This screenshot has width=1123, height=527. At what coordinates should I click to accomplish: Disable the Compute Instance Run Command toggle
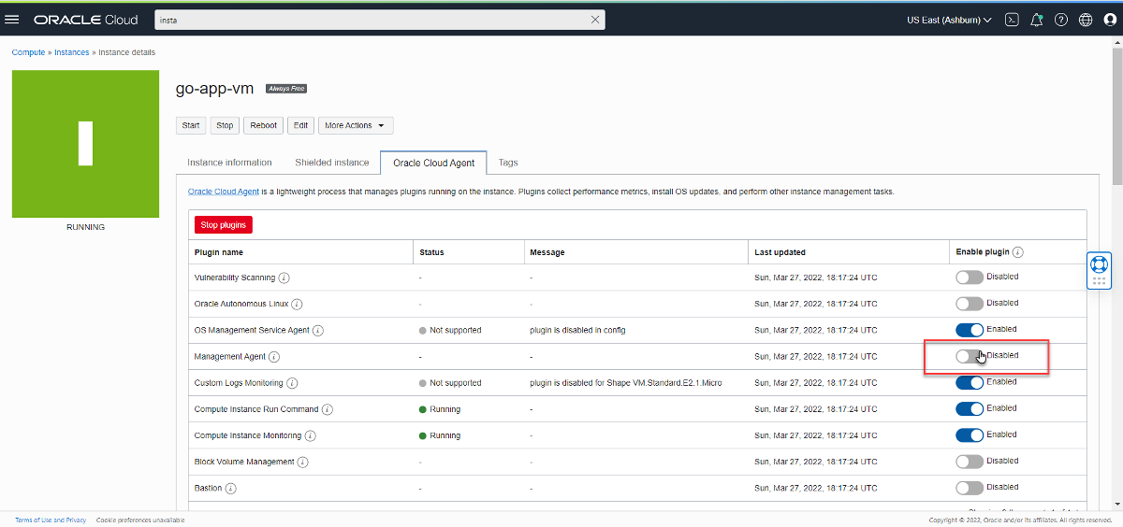click(970, 408)
